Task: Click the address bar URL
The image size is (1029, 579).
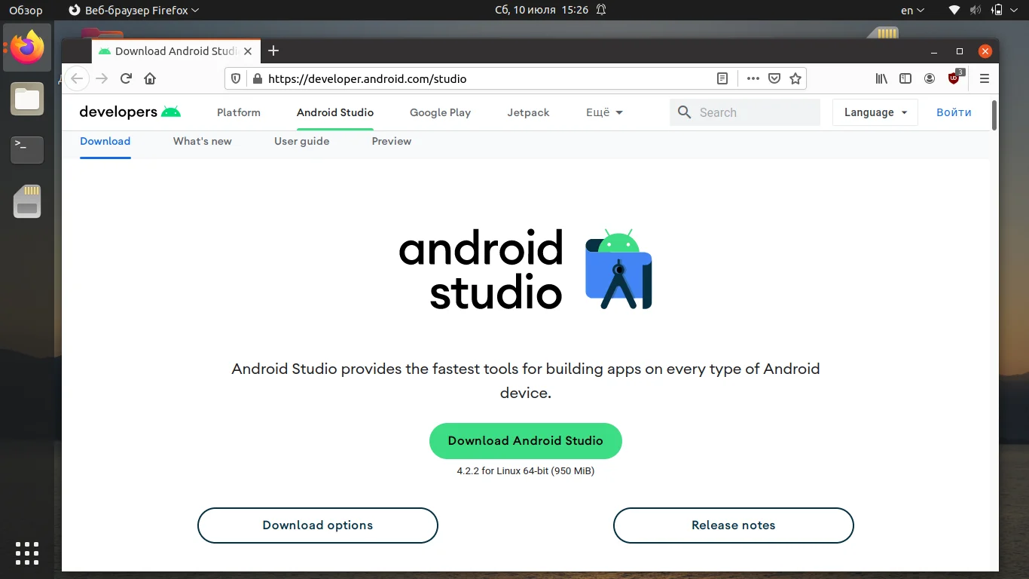Action: tap(368, 78)
